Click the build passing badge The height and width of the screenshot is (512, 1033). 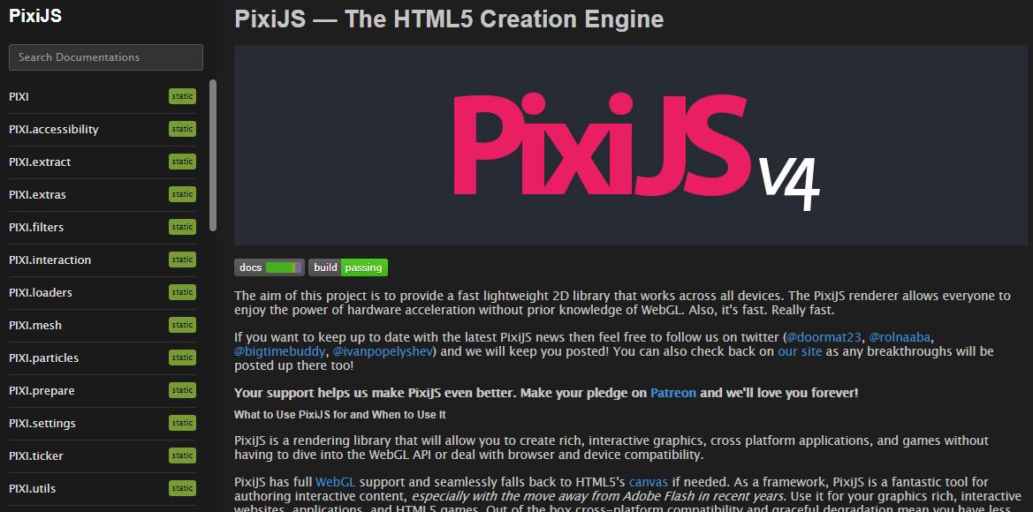[348, 267]
